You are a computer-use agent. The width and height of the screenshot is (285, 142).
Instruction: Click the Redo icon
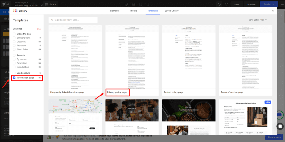(226, 4)
